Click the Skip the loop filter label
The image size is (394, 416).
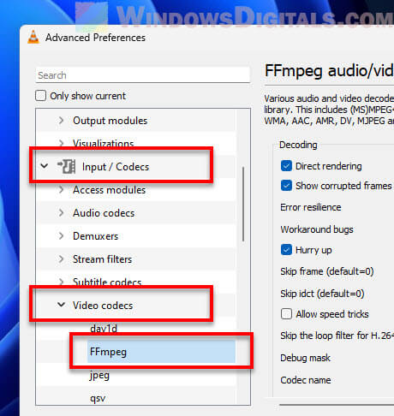point(337,336)
